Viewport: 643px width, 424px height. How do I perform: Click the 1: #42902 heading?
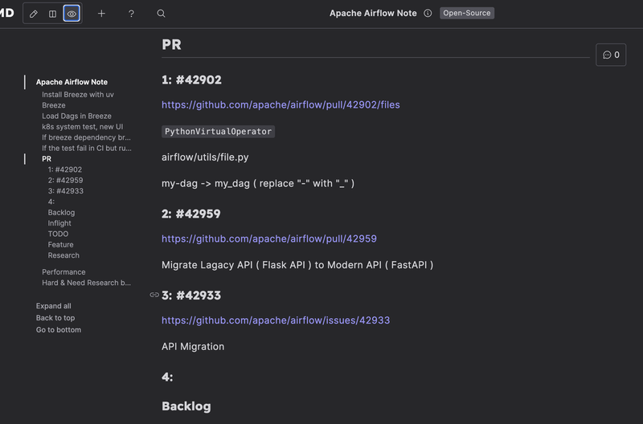click(191, 79)
